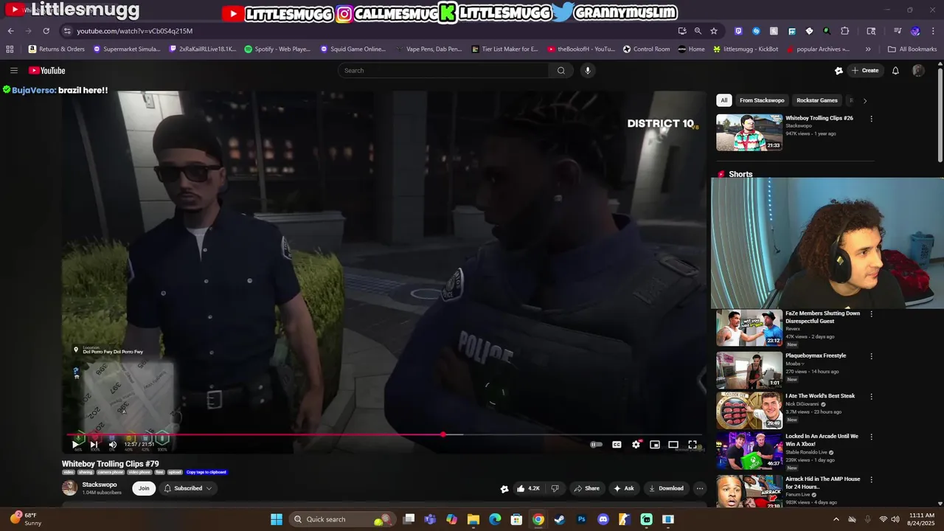Open FaZe Members Shutting Down video title
This screenshot has height=531, width=944.
pyautogui.click(x=822, y=317)
